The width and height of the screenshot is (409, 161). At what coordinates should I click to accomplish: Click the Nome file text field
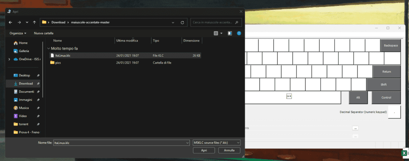click(x=120, y=143)
